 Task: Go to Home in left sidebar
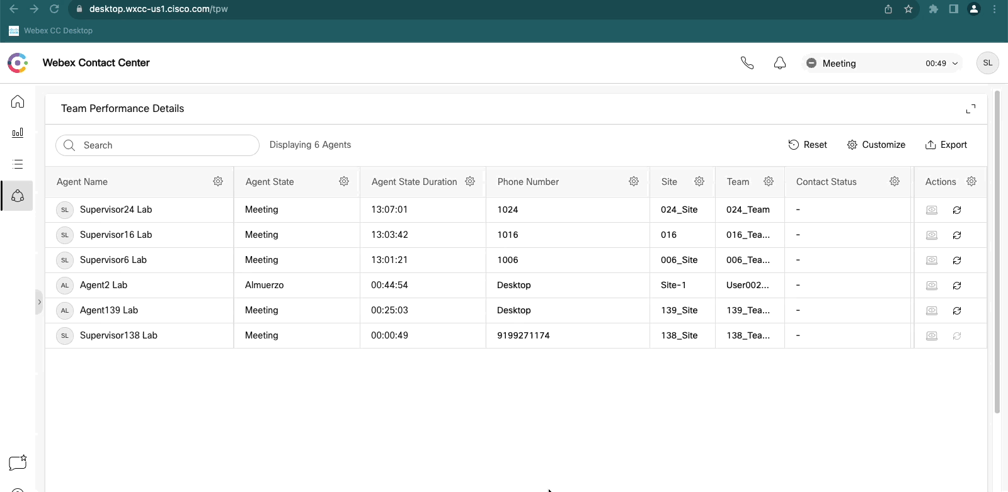(18, 102)
